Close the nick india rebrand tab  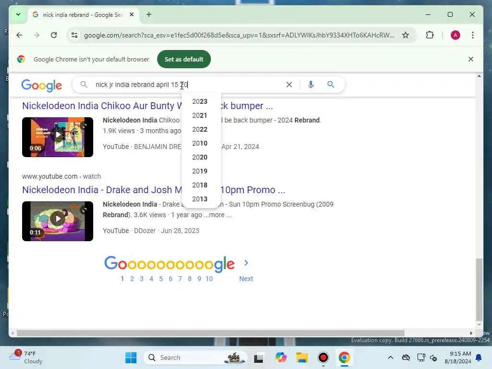132,14
